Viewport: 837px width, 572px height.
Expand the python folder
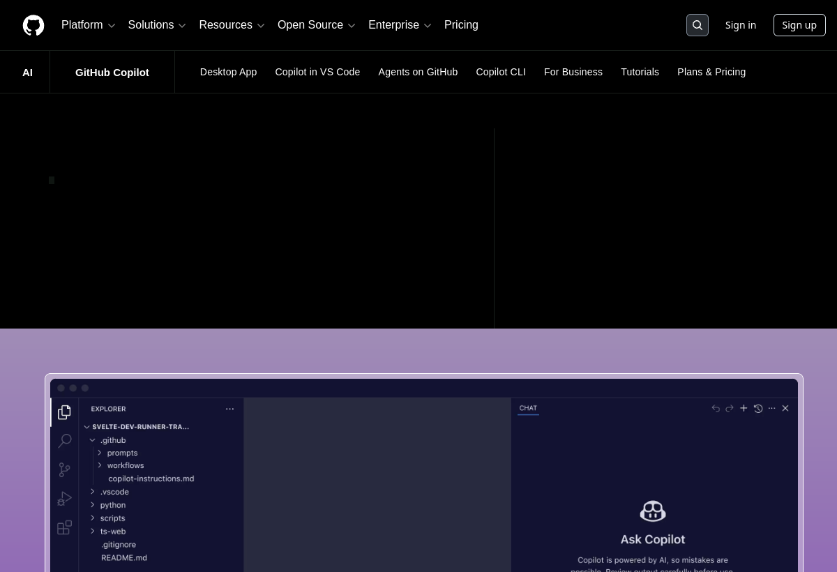pos(108,505)
